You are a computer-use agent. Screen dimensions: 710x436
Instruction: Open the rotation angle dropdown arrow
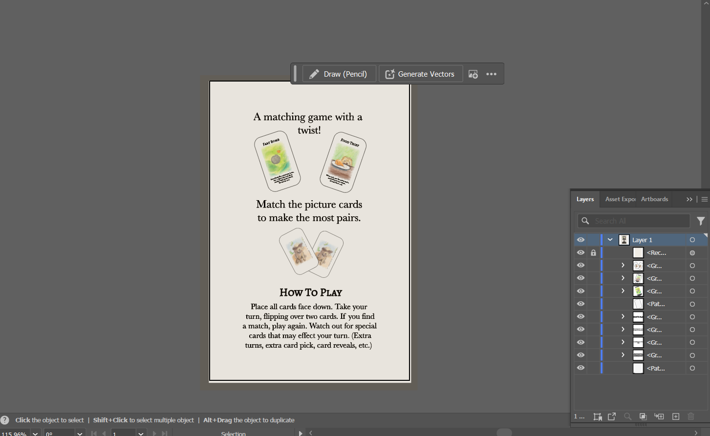[80, 434]
